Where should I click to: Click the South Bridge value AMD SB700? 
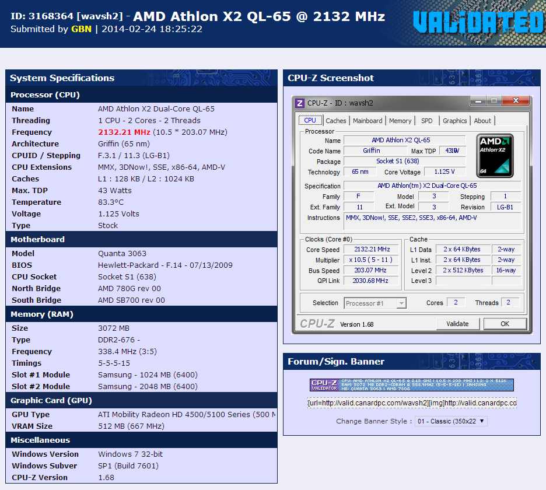[x=131, y=300]
